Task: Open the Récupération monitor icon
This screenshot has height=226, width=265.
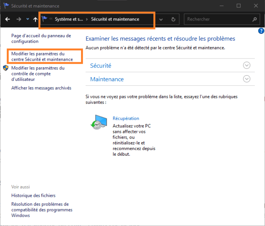Action: tap(98, 122)
